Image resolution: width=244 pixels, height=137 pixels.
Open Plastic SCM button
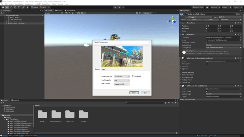tap(198, 7)
